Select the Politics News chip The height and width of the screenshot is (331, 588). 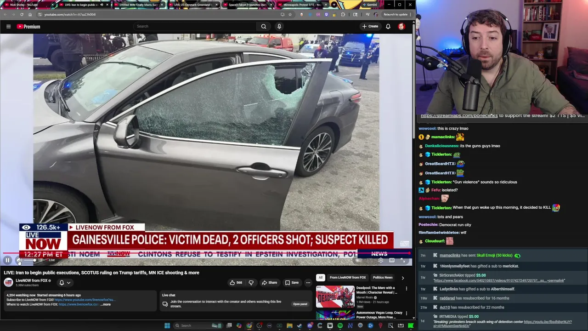(383, 278)
